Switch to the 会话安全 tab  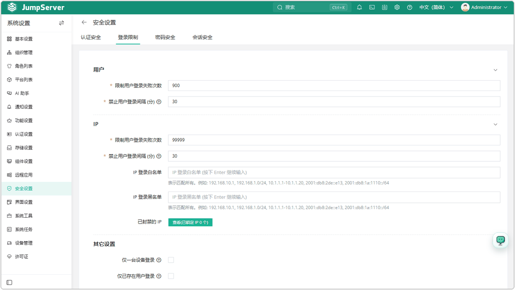[x=202, y=37]
